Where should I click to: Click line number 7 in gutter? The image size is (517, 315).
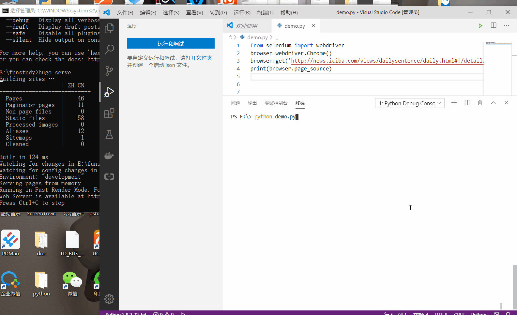[238, 92]
